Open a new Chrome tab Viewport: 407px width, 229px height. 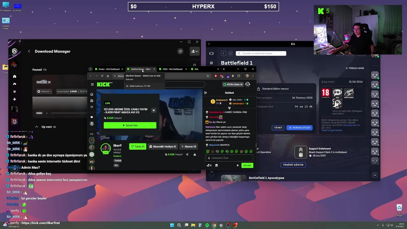(x=224, y=69)
